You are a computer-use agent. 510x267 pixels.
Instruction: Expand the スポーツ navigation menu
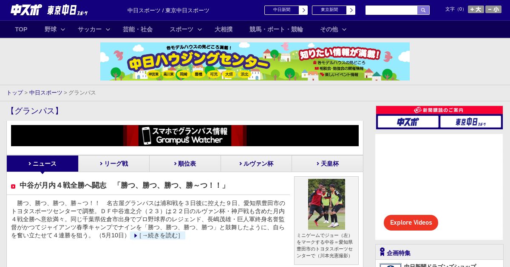click(186, 29)
